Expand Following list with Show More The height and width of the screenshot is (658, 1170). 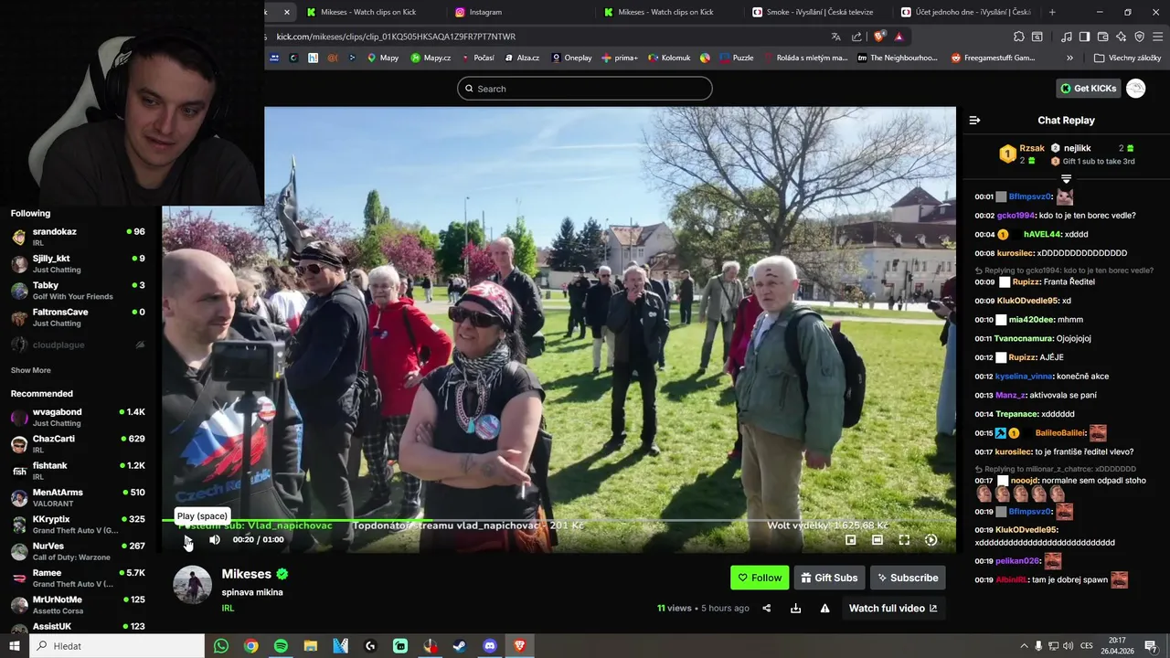tap(31, 370)
